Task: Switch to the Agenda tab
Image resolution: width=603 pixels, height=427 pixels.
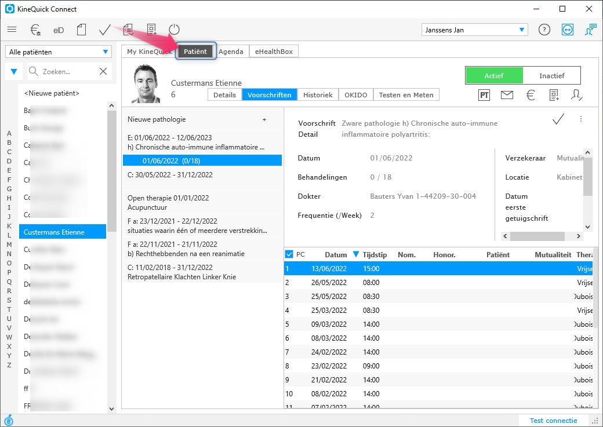Action: tap(231, 52)
